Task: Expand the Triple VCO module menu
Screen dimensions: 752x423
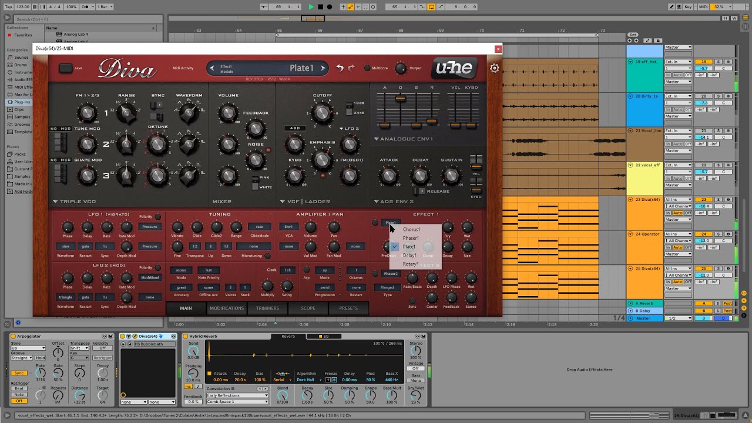Action: [56, 202]
